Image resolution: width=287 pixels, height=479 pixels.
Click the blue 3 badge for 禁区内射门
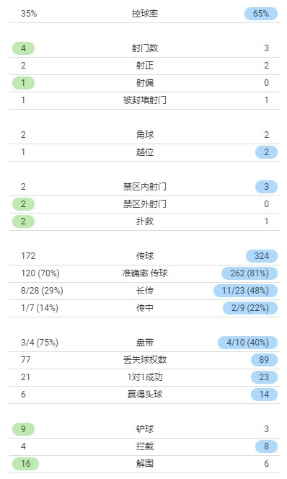pos(266,187)
